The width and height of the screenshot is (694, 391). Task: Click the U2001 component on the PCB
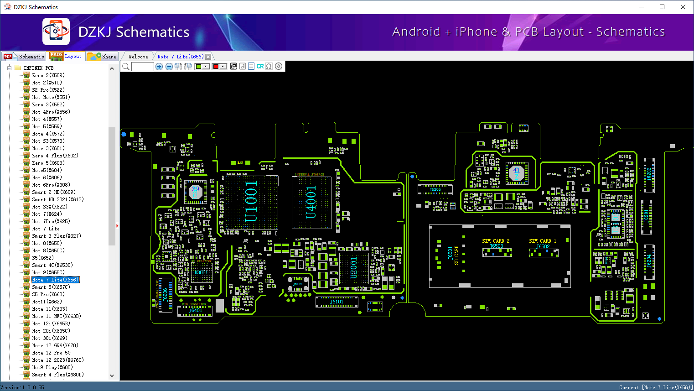(353, 268)
